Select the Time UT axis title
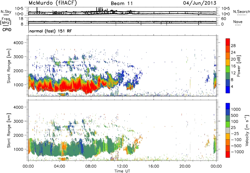 [122, 171]
